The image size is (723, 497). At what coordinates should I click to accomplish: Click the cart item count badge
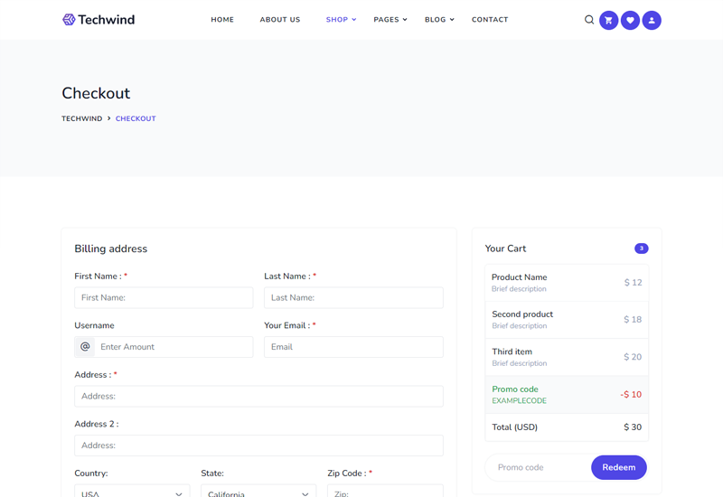point(642,248)
